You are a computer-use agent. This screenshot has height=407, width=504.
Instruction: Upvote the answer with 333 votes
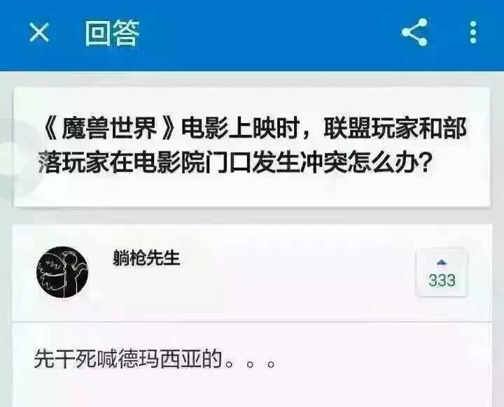441,272
